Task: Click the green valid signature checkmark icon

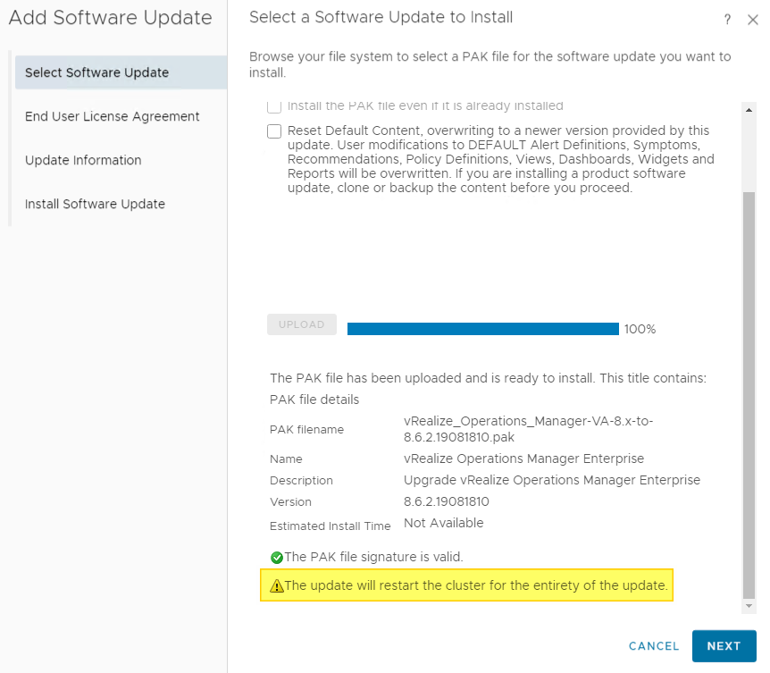Action: click(x=277, y=557)
